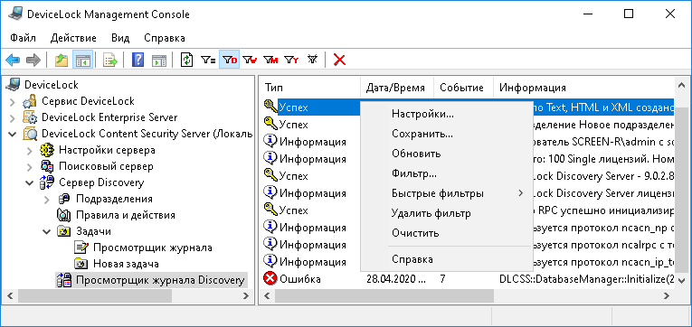Click the Сервис DeviceLock lock icon
692x327 pixels.
click(x=31, y=102)
